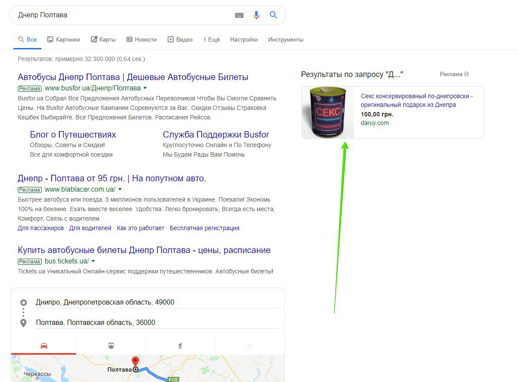
Task: Open the Как это работает sitelink
Action: [x=140, y=228]
